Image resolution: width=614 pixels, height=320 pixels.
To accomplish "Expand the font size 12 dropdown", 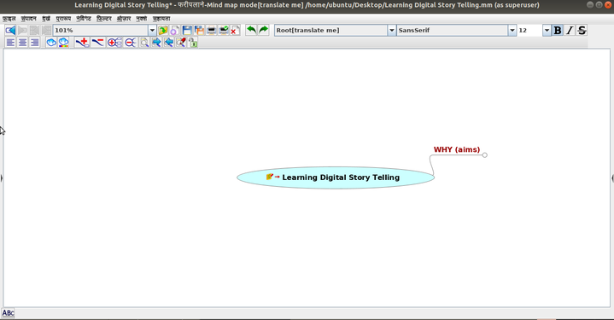I will tap(547, 30).
